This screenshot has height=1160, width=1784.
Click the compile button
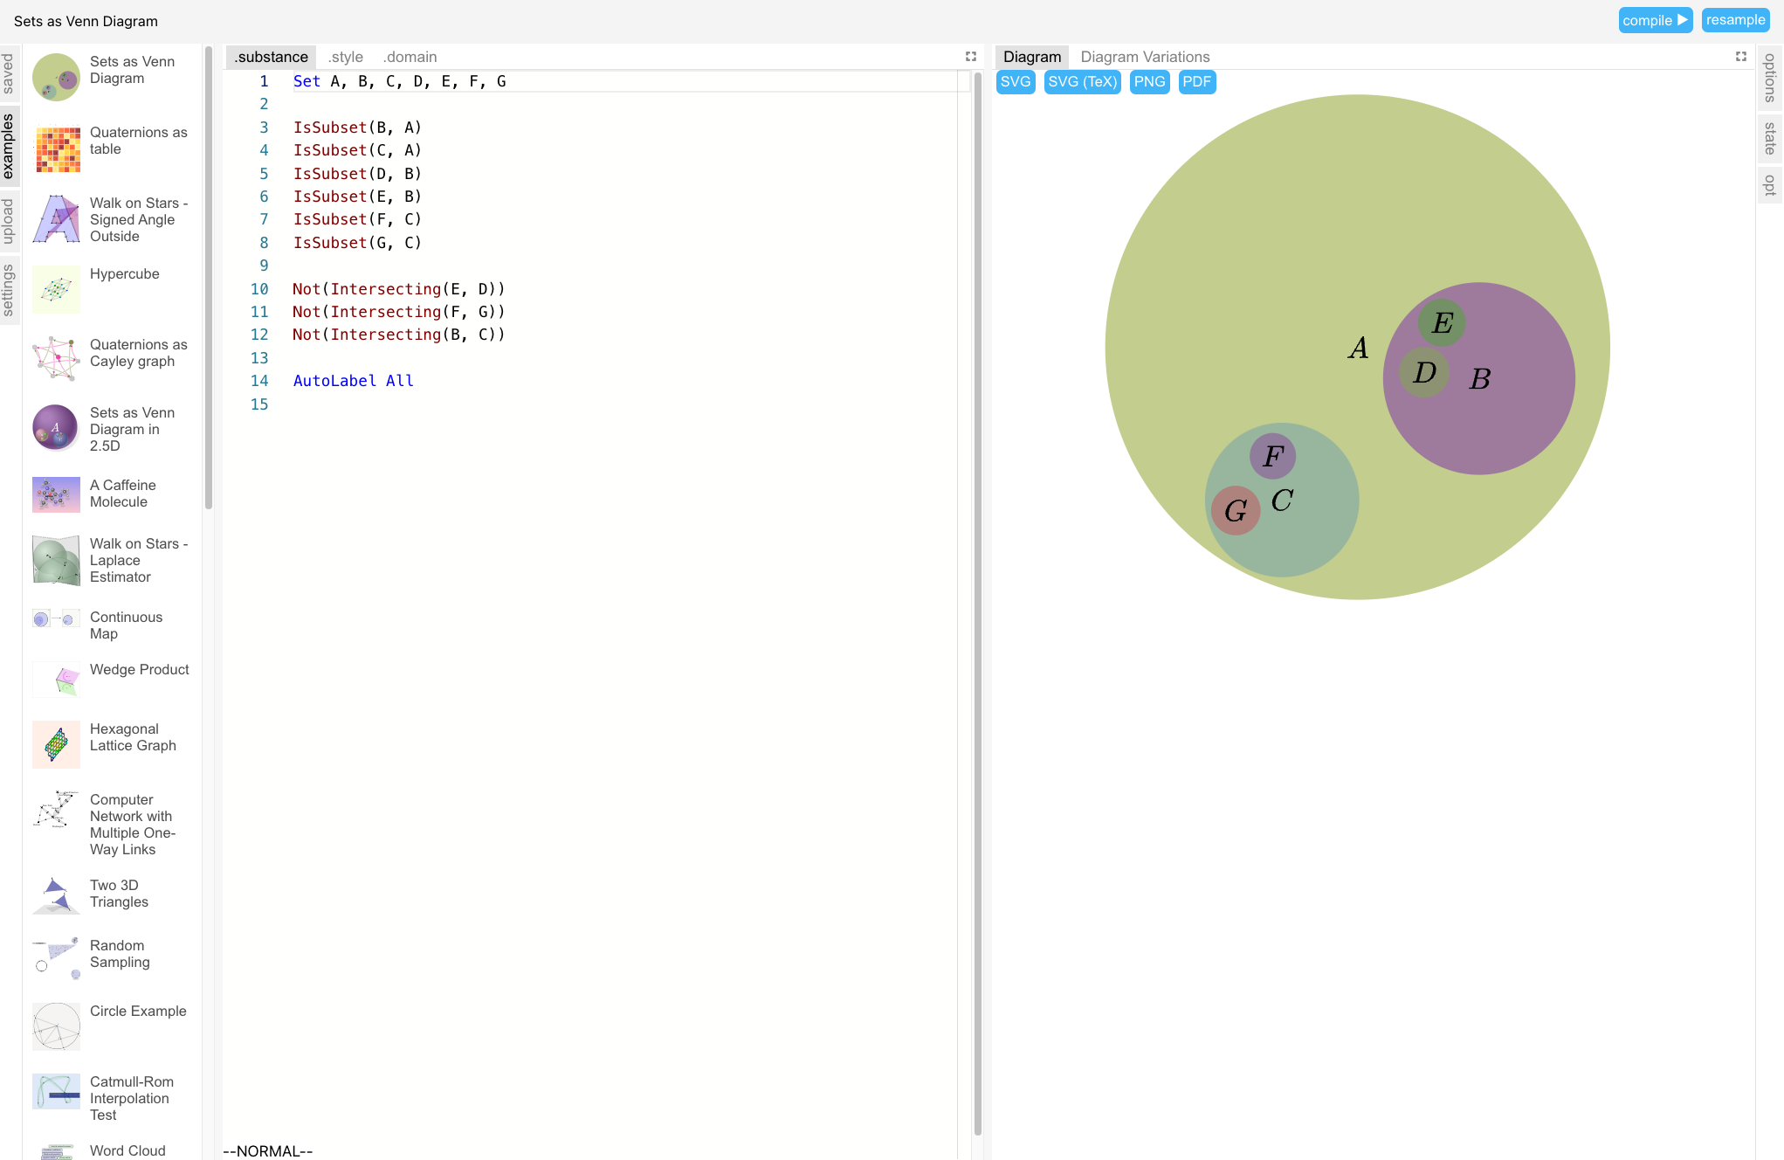click(1655, 19)
